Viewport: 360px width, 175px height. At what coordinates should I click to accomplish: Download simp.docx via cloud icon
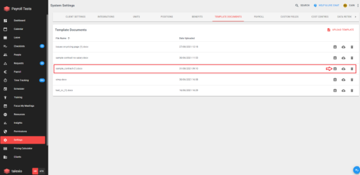pyautogui.click(x=344, y=80)
